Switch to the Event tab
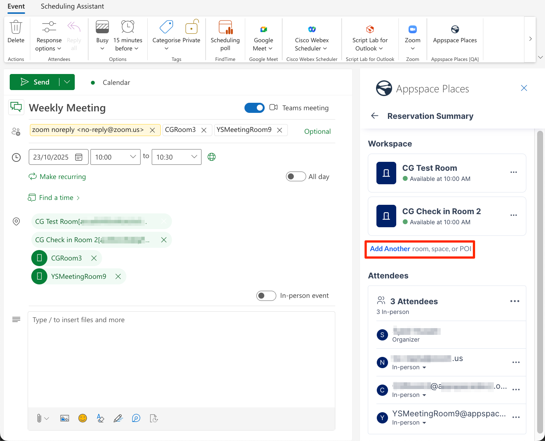545x441 pixels. point(16,6)
